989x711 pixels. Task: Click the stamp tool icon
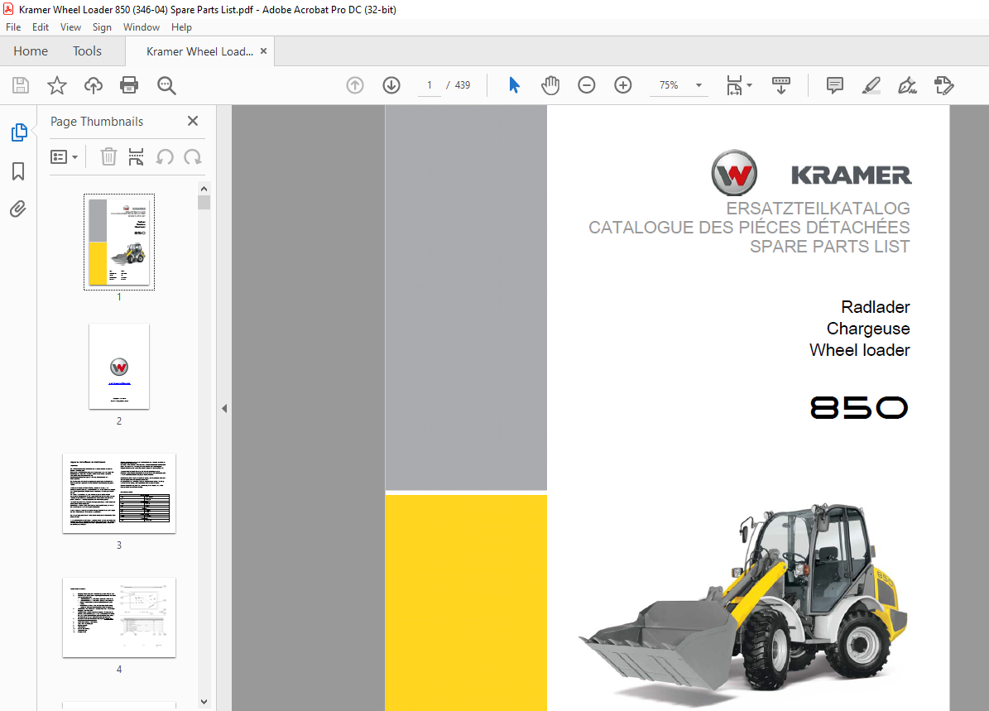coord(944,85)
